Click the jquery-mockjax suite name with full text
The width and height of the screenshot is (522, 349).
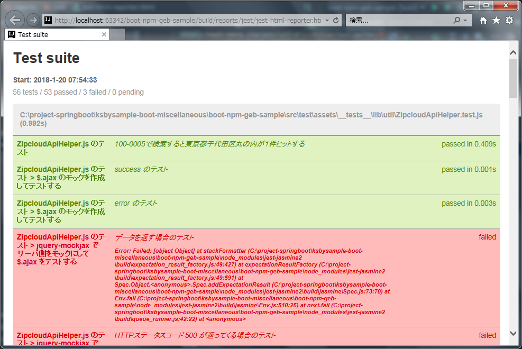click(x=61, y=249)
